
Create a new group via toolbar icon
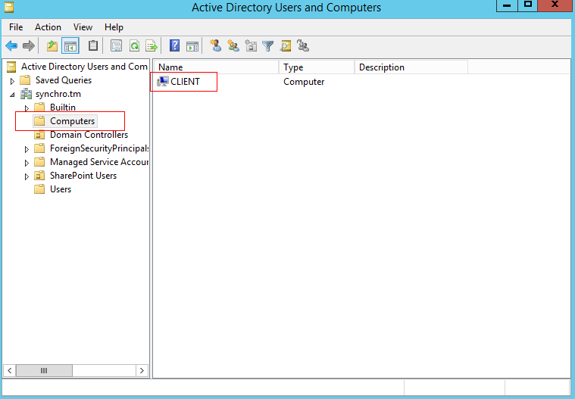233,45
